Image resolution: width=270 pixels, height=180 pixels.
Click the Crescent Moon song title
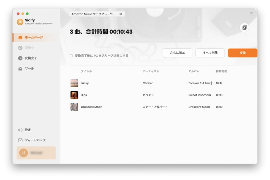91,107
